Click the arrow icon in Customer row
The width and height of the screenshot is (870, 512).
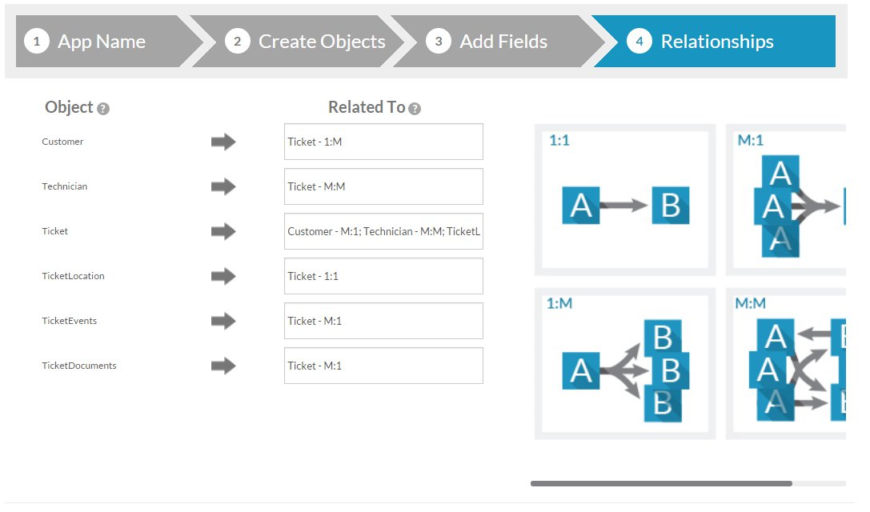[223, 142]
